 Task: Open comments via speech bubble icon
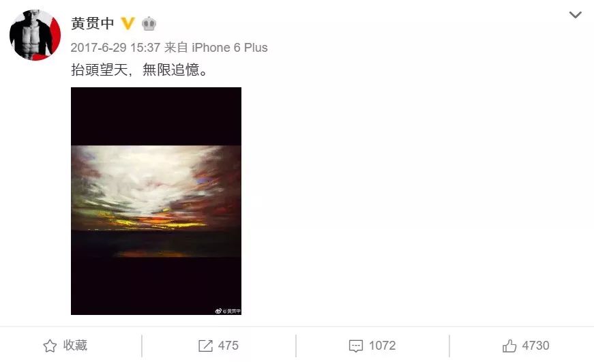tap(356, 346)
